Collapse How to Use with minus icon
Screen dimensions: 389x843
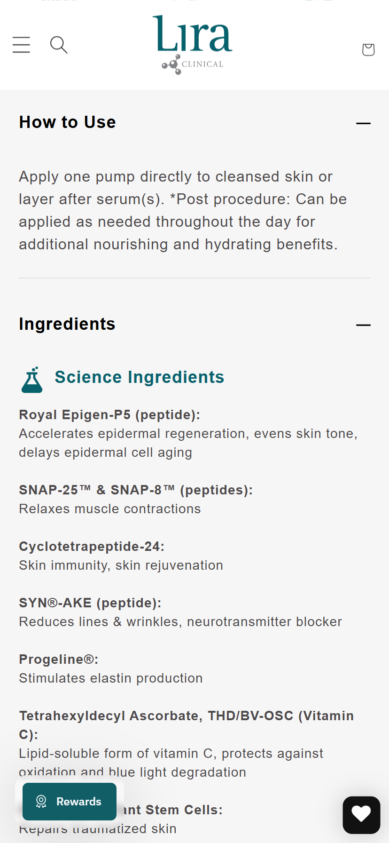coord(363,123)
